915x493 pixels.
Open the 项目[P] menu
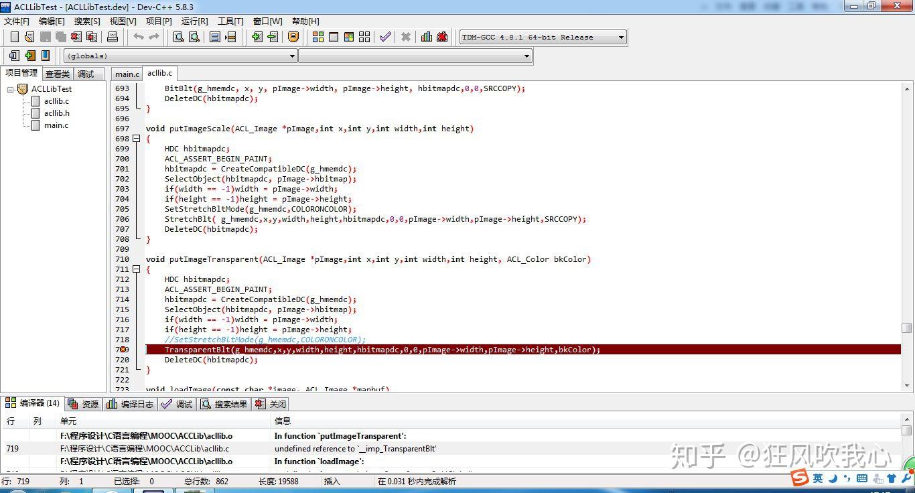point(159,21)
